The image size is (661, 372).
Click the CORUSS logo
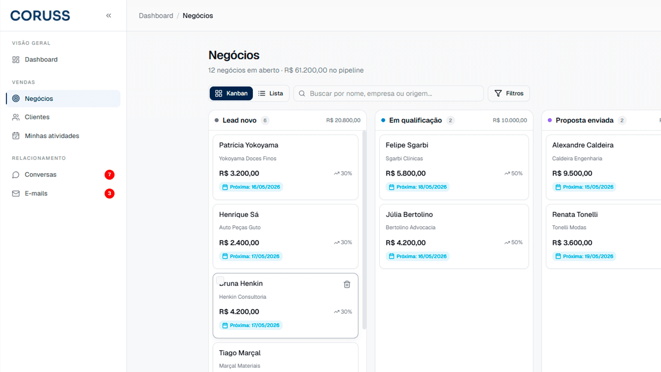tap(40, 16)
